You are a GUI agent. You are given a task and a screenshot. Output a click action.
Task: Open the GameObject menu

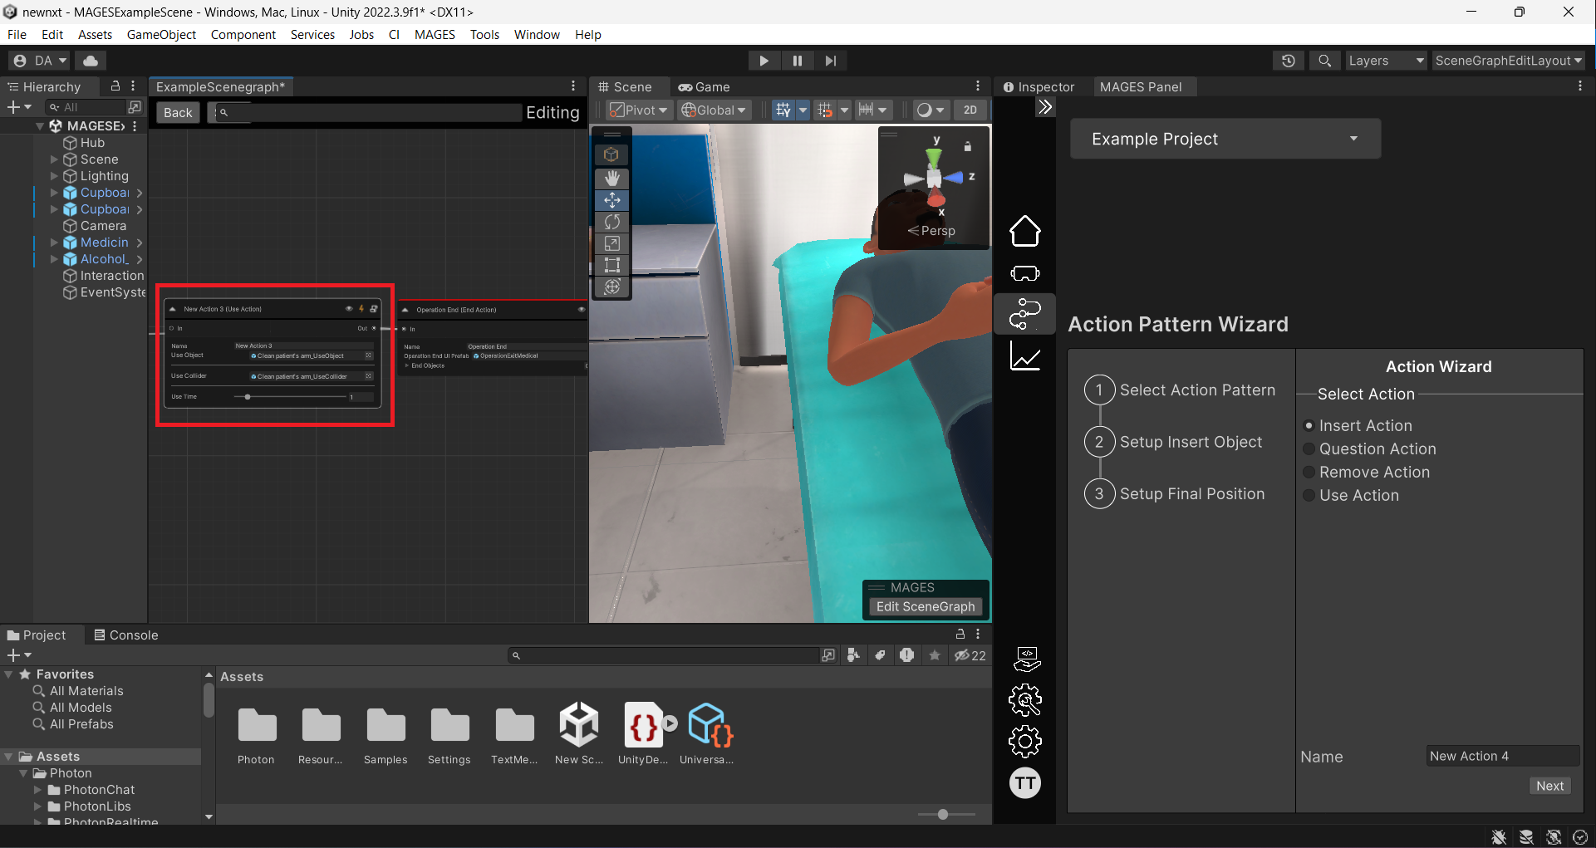click(161, 34)
